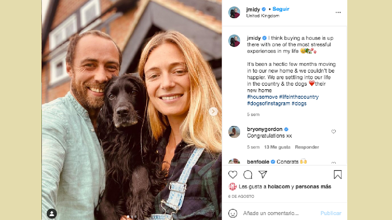Screen dimensions: 392x220
Task: Like bryonygordon's comment heart
Action: point(334,132)
